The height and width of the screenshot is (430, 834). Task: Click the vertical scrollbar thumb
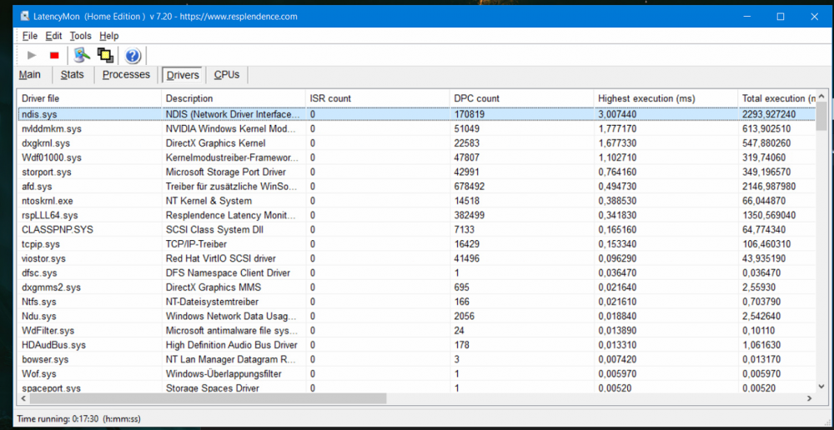click(x=821, y=117)
